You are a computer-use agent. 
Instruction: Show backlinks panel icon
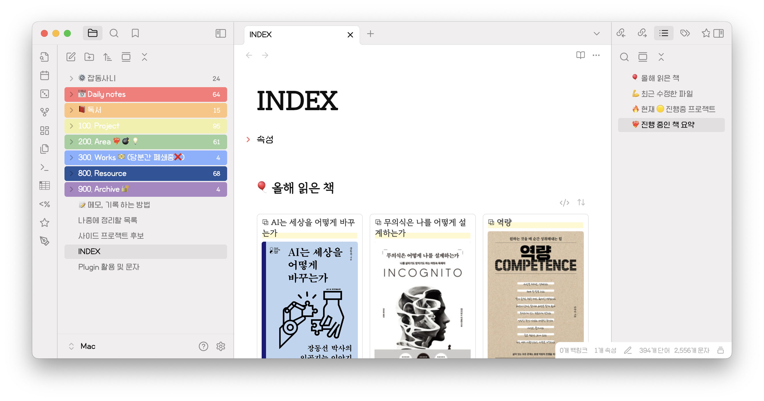tap(621, 33)
